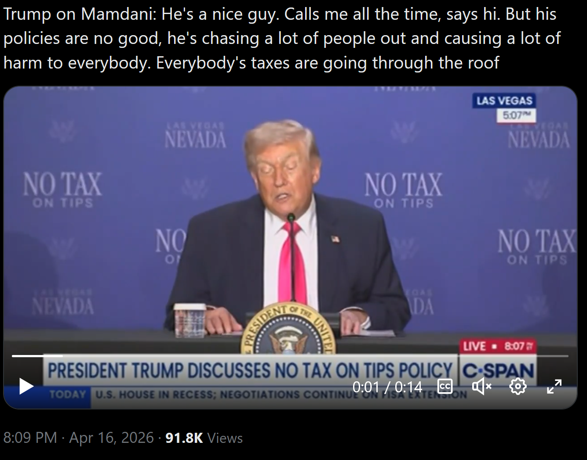
Task: Click the tweet text about Mamdani
Action: point(282,39)
